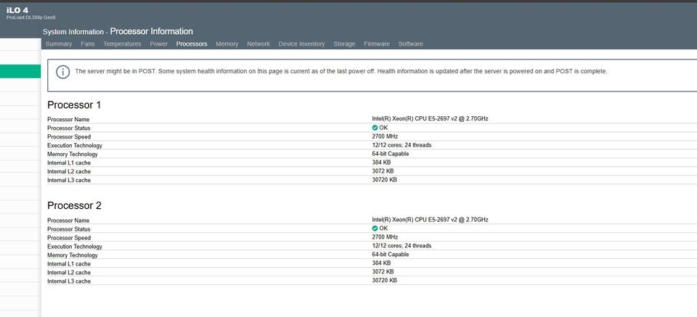This screenshot has height=317, width=697.
Task: Switch to the Network tab
Action: (x=258, y=44)
